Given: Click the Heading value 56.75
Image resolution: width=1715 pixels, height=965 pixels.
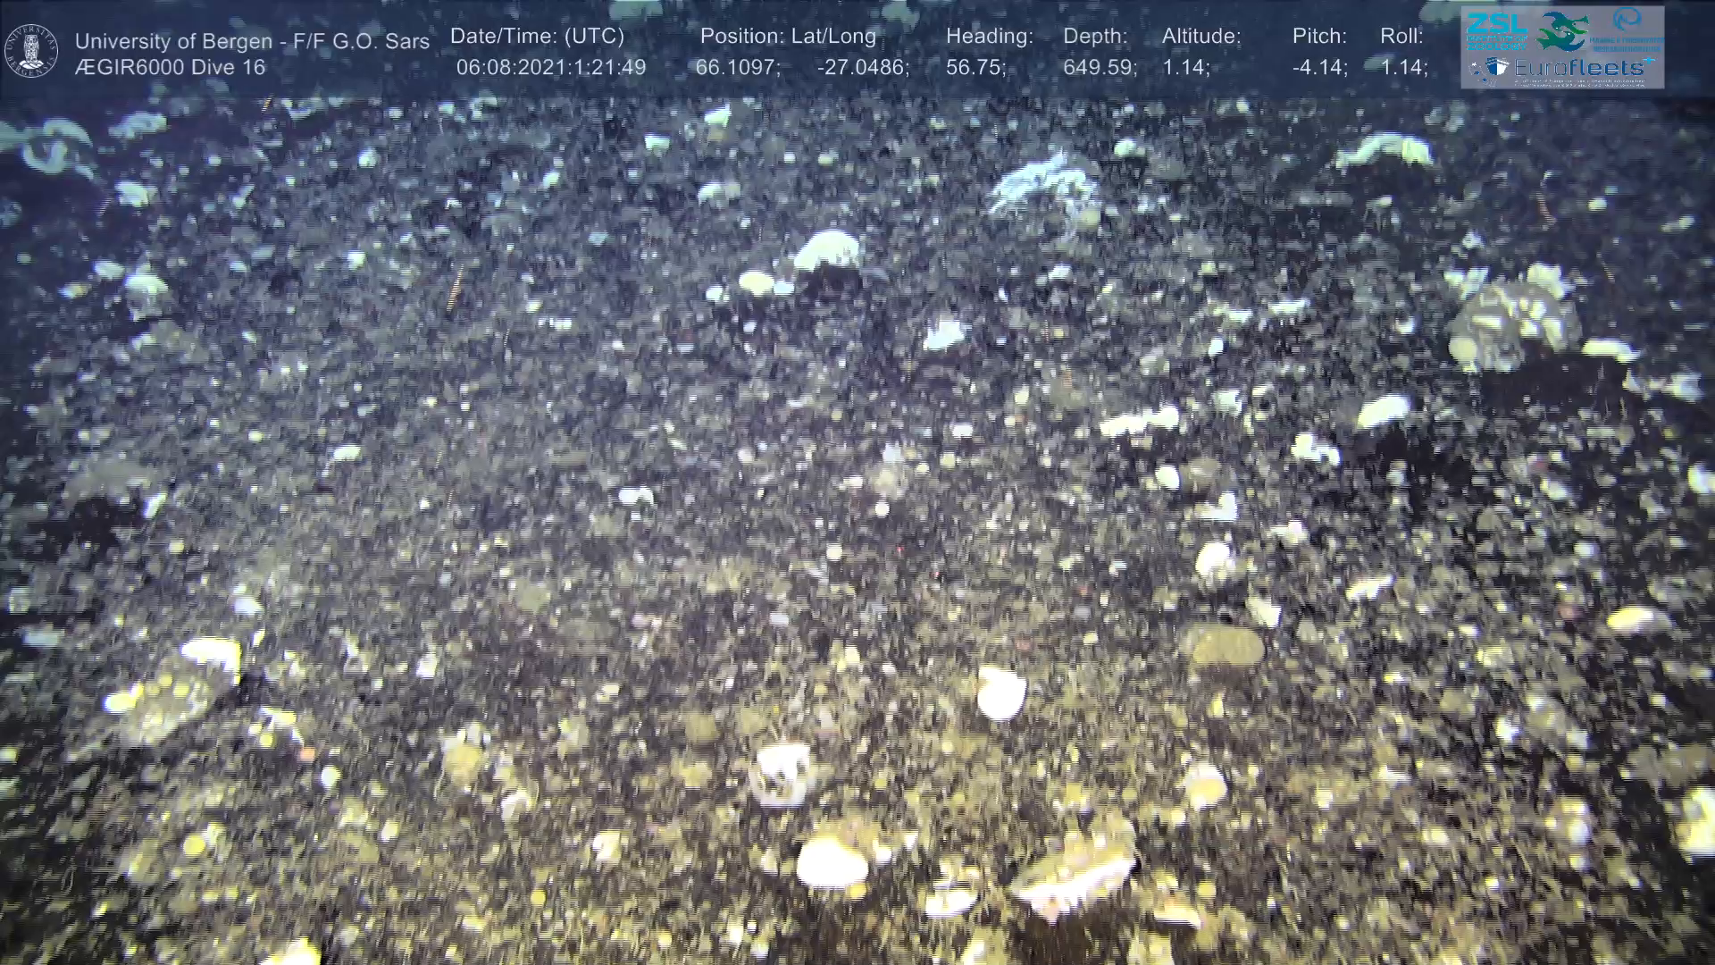Looking at the screenshot, I should [x=975, y=68].
